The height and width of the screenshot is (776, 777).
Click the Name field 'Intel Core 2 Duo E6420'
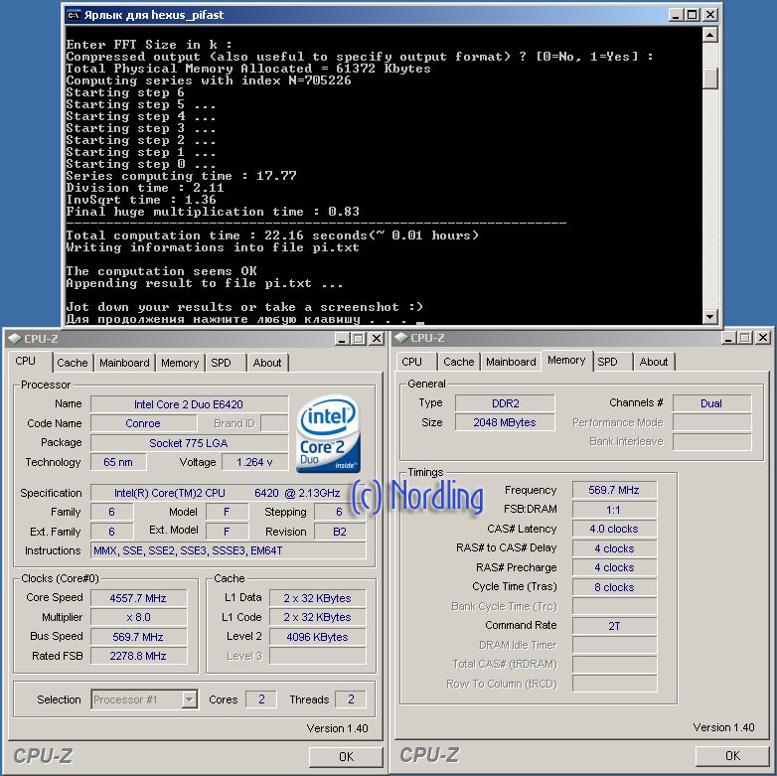[x=189, y=404]
